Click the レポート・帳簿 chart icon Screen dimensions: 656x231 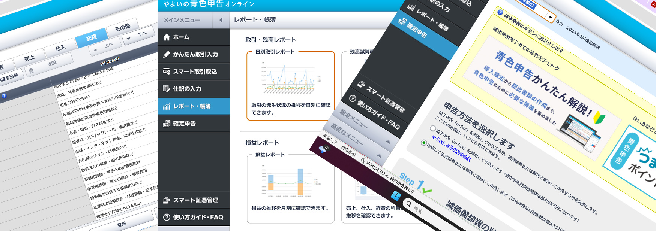point(167,106)
